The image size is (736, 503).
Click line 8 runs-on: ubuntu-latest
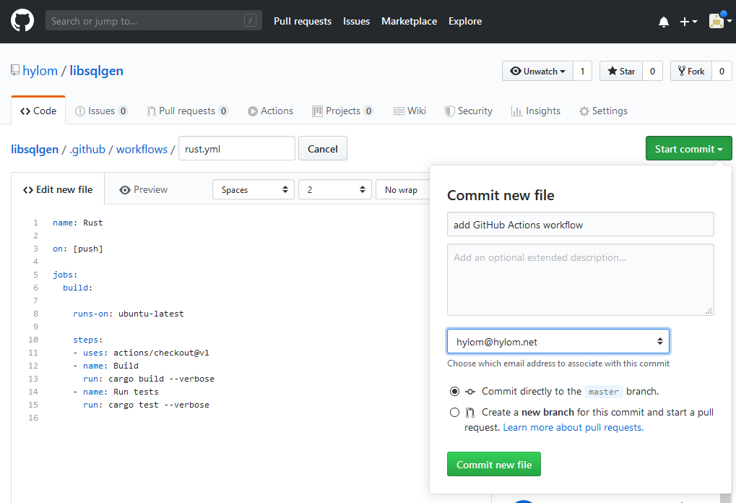(x=128, y=314)
